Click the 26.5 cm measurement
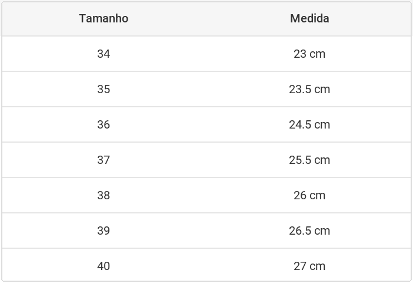413x283 pixels. point(309,231)
